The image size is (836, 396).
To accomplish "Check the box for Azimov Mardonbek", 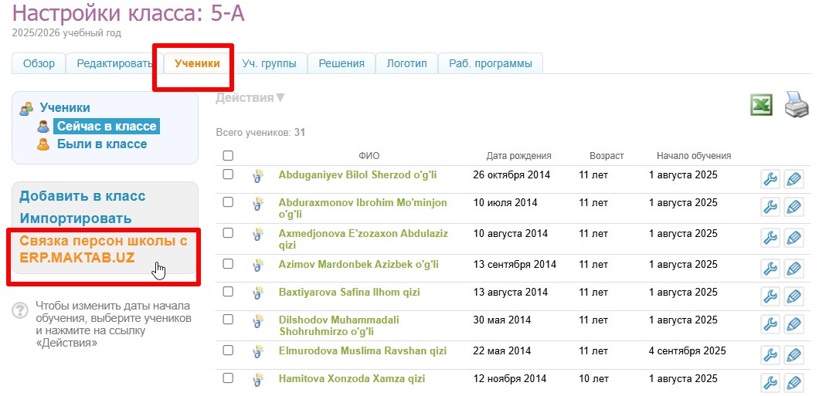I will 228,264.
